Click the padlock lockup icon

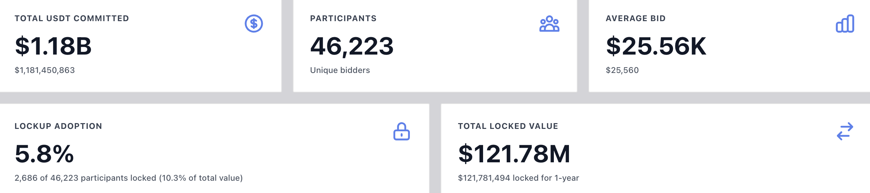click(401, 132)
